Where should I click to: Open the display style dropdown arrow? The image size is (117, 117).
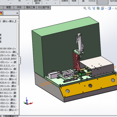(113, 8)
